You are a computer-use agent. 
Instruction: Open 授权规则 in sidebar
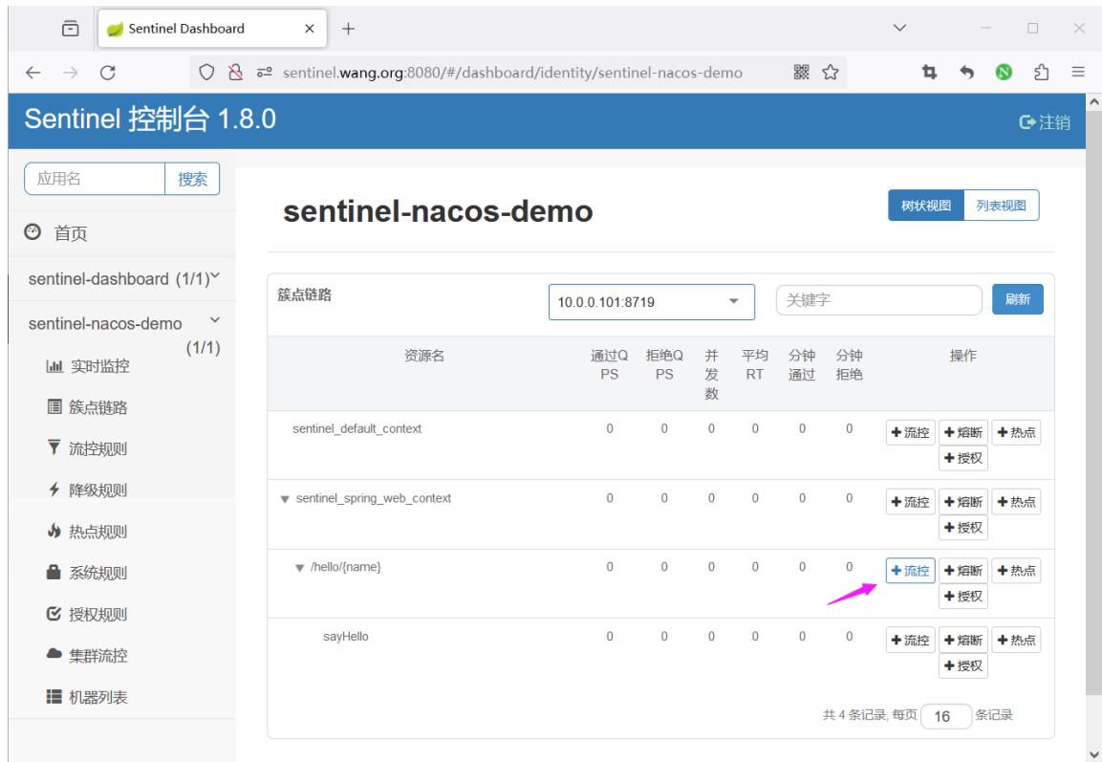coord(87,615)
